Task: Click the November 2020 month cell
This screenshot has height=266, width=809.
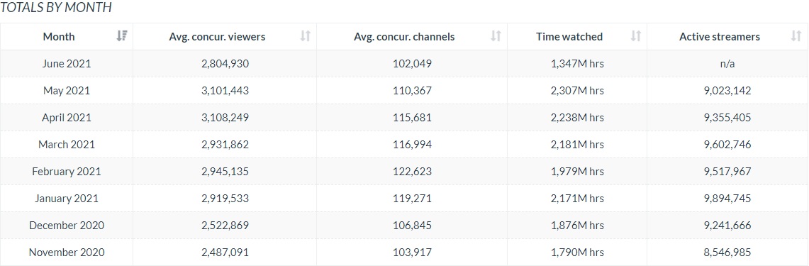Action: coord(67,252)
